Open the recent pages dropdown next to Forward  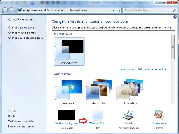pos(16,10)
